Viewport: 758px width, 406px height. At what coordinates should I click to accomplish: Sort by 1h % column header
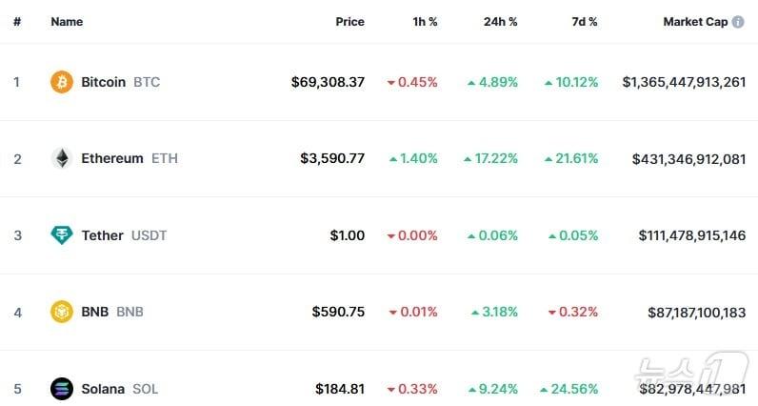click(x=423, y=22)
